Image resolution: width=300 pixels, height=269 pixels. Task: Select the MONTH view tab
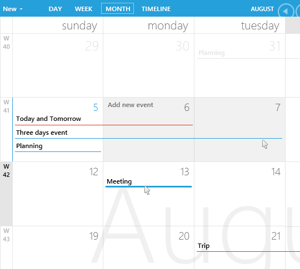[117, 9]
